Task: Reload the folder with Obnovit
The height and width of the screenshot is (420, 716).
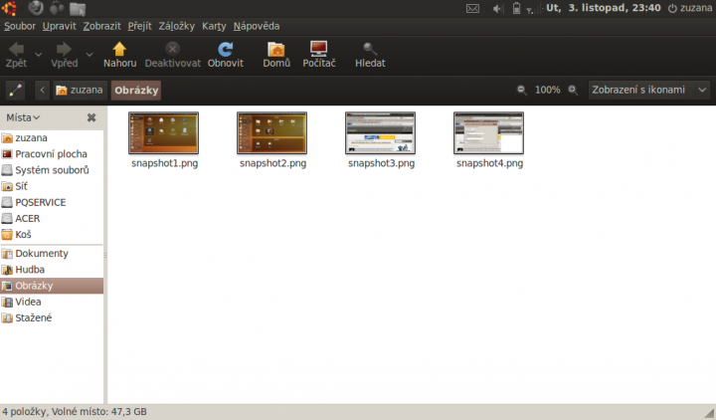Action: point(226,55)
